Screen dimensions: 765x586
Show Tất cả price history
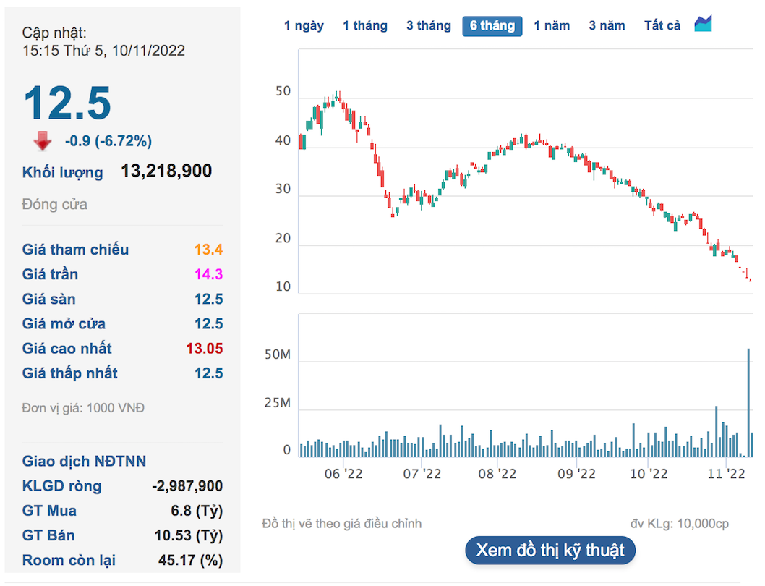click(x=662, y=26)
